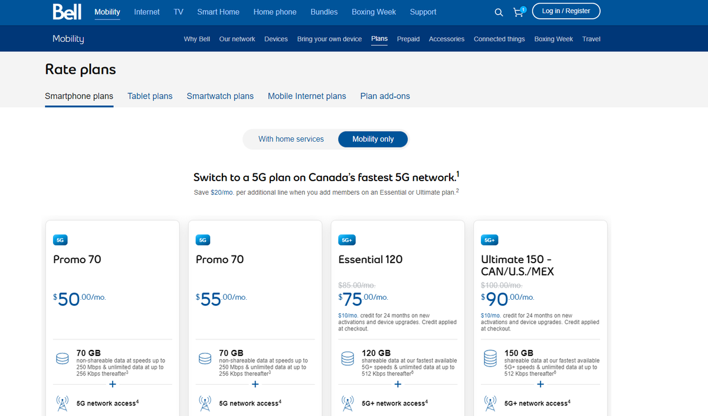Click the $90.00/mo. price
This screenshot has width=708, height=416.
coord(508,299)
